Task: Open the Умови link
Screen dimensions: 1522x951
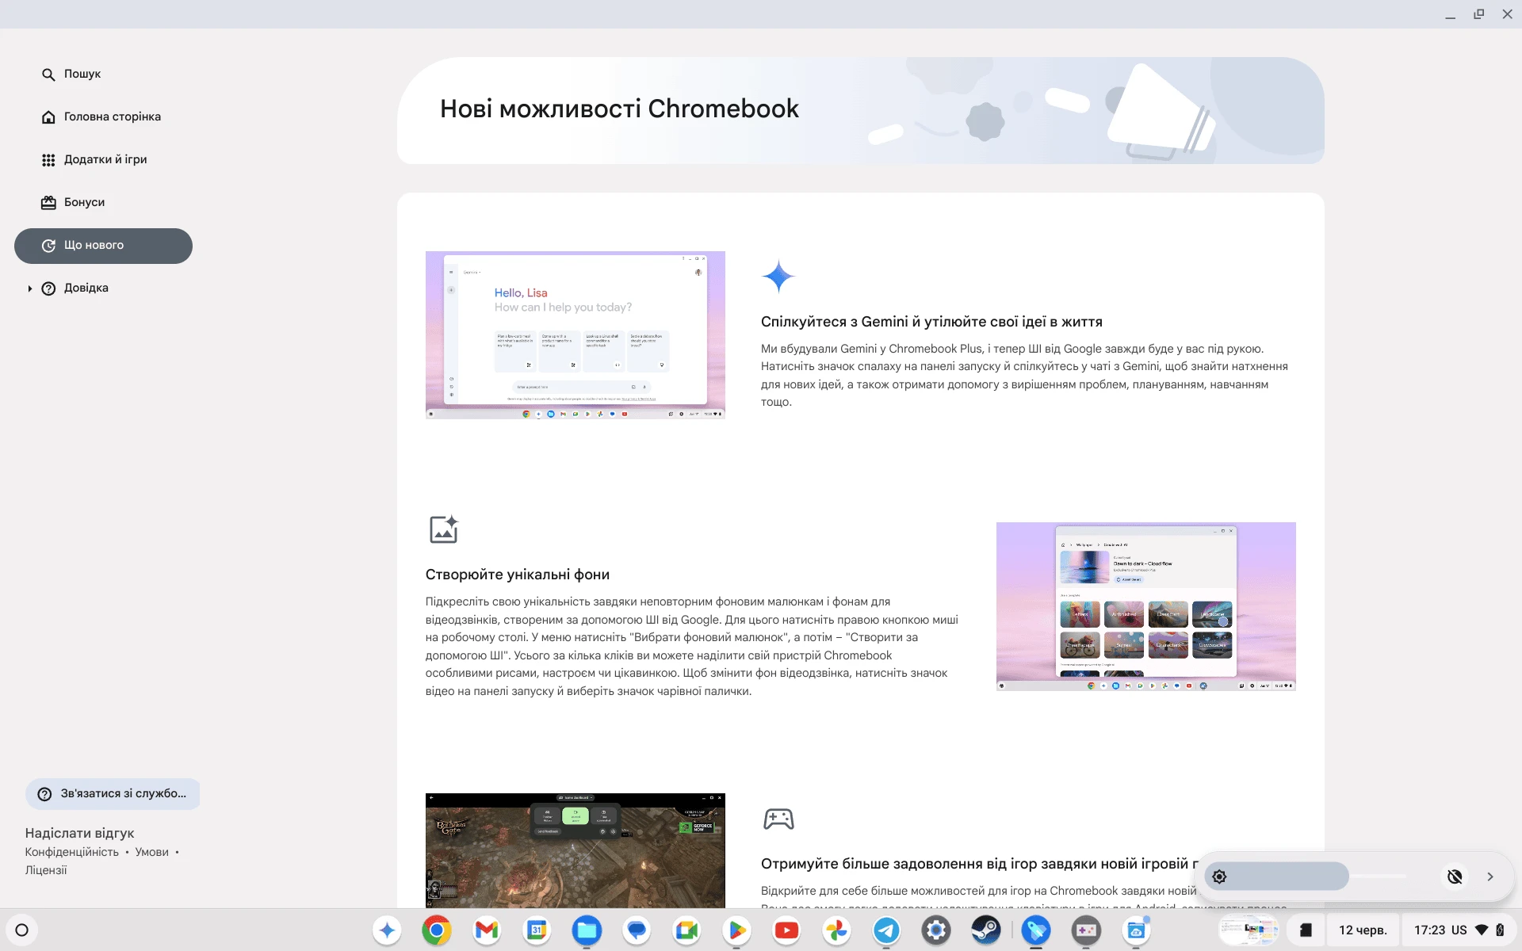Action: tap(151, 852)
